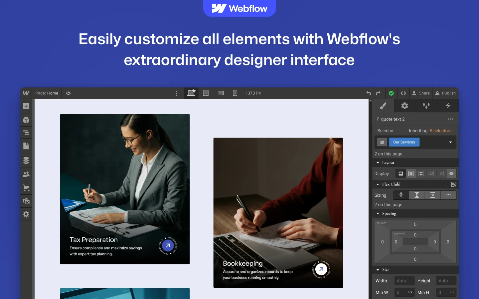Image resolution: width=479 pixels, height=299 pixels.
Task: Open the Ecommerce cart panel
Action: click(x=26, y=188)
